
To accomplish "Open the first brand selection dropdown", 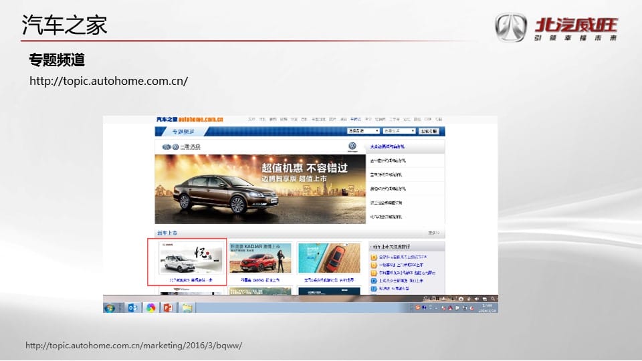I will pyautogui.click(x=363, y=131).
